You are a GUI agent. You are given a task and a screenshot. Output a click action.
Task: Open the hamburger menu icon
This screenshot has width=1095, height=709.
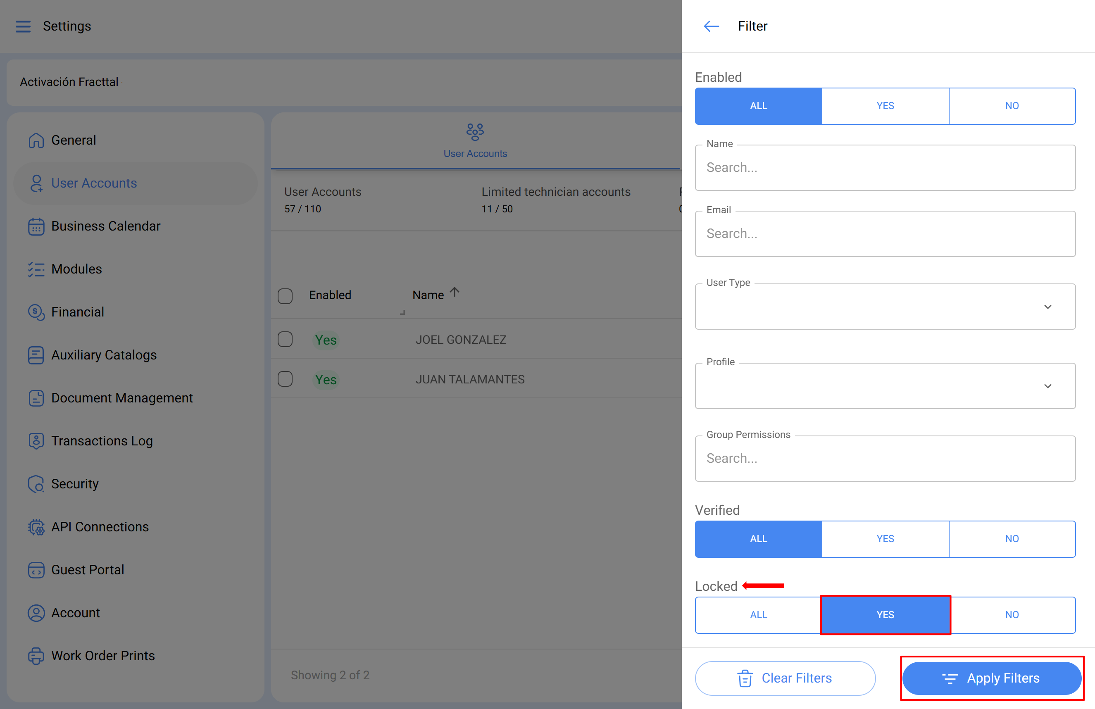(23, 26)
